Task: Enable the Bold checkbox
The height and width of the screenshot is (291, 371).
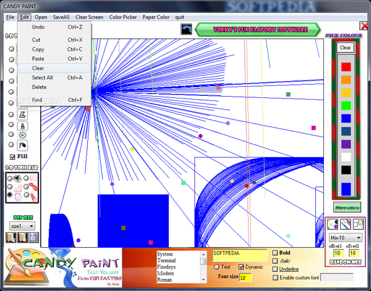Action: click(x=275, y=253)
